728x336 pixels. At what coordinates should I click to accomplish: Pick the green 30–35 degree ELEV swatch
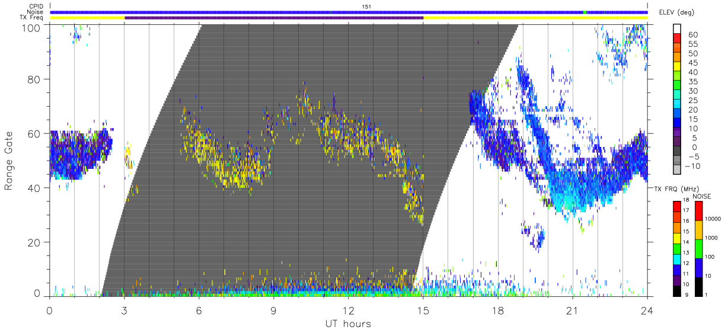(677, 86)
